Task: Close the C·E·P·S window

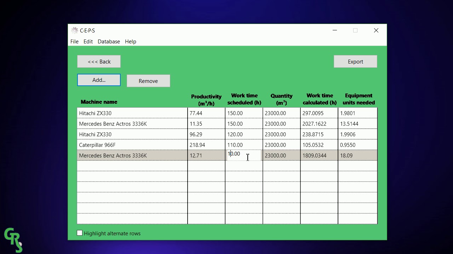Action: tap(376, 31)
